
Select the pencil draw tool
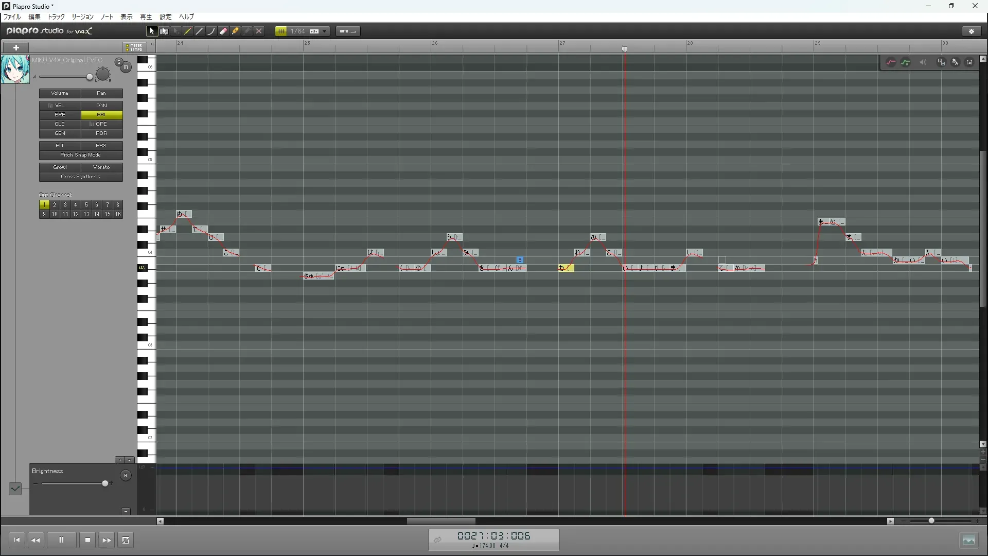point(188,31)
